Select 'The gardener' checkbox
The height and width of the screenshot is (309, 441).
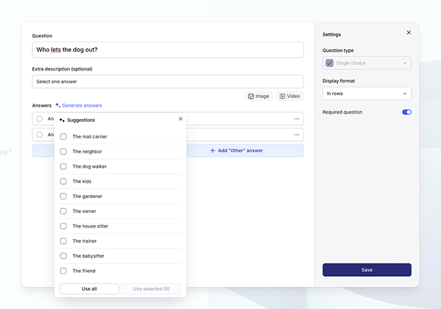(x=63, y=196)
